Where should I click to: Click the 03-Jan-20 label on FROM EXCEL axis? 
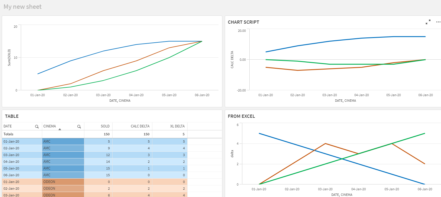tap(326, 189)
